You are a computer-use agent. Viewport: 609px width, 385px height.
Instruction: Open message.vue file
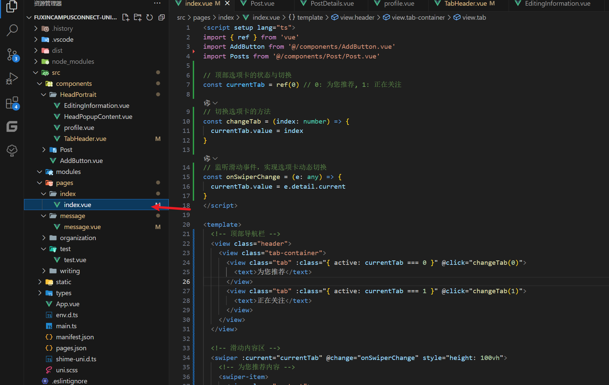click(x=96, y=227)
